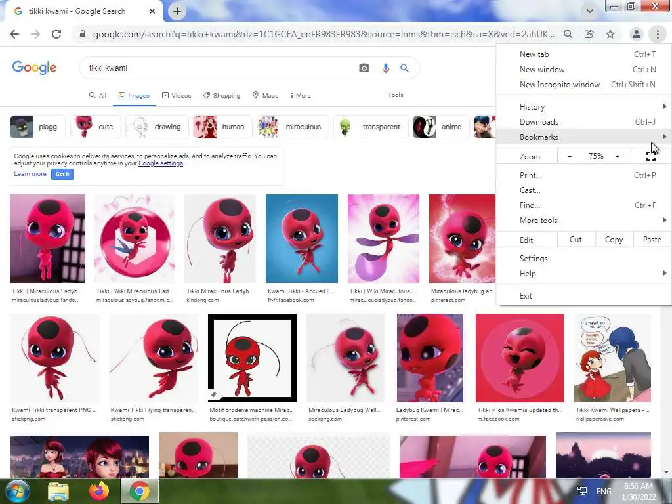Open a New Incognito window

583,85
